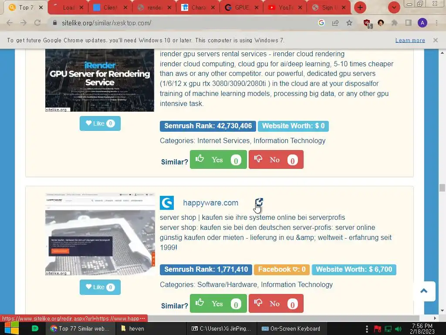Viewport: 446px width, 335px height.
Task: Open the Windows Start menu
Action: pos(11,328)
